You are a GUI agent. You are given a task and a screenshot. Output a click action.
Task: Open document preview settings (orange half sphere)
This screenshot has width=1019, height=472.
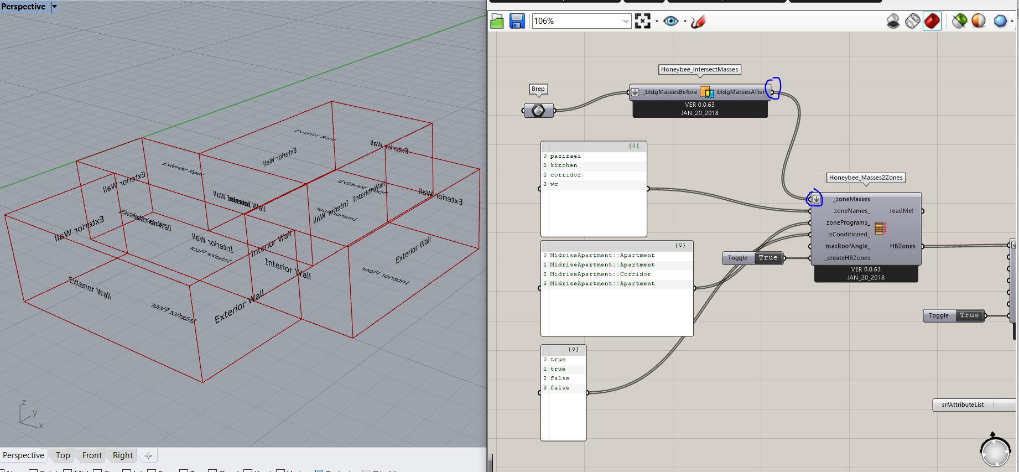click(979, 21)
